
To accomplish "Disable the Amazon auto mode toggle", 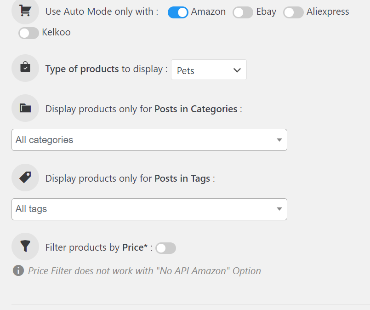I will 178,12.
